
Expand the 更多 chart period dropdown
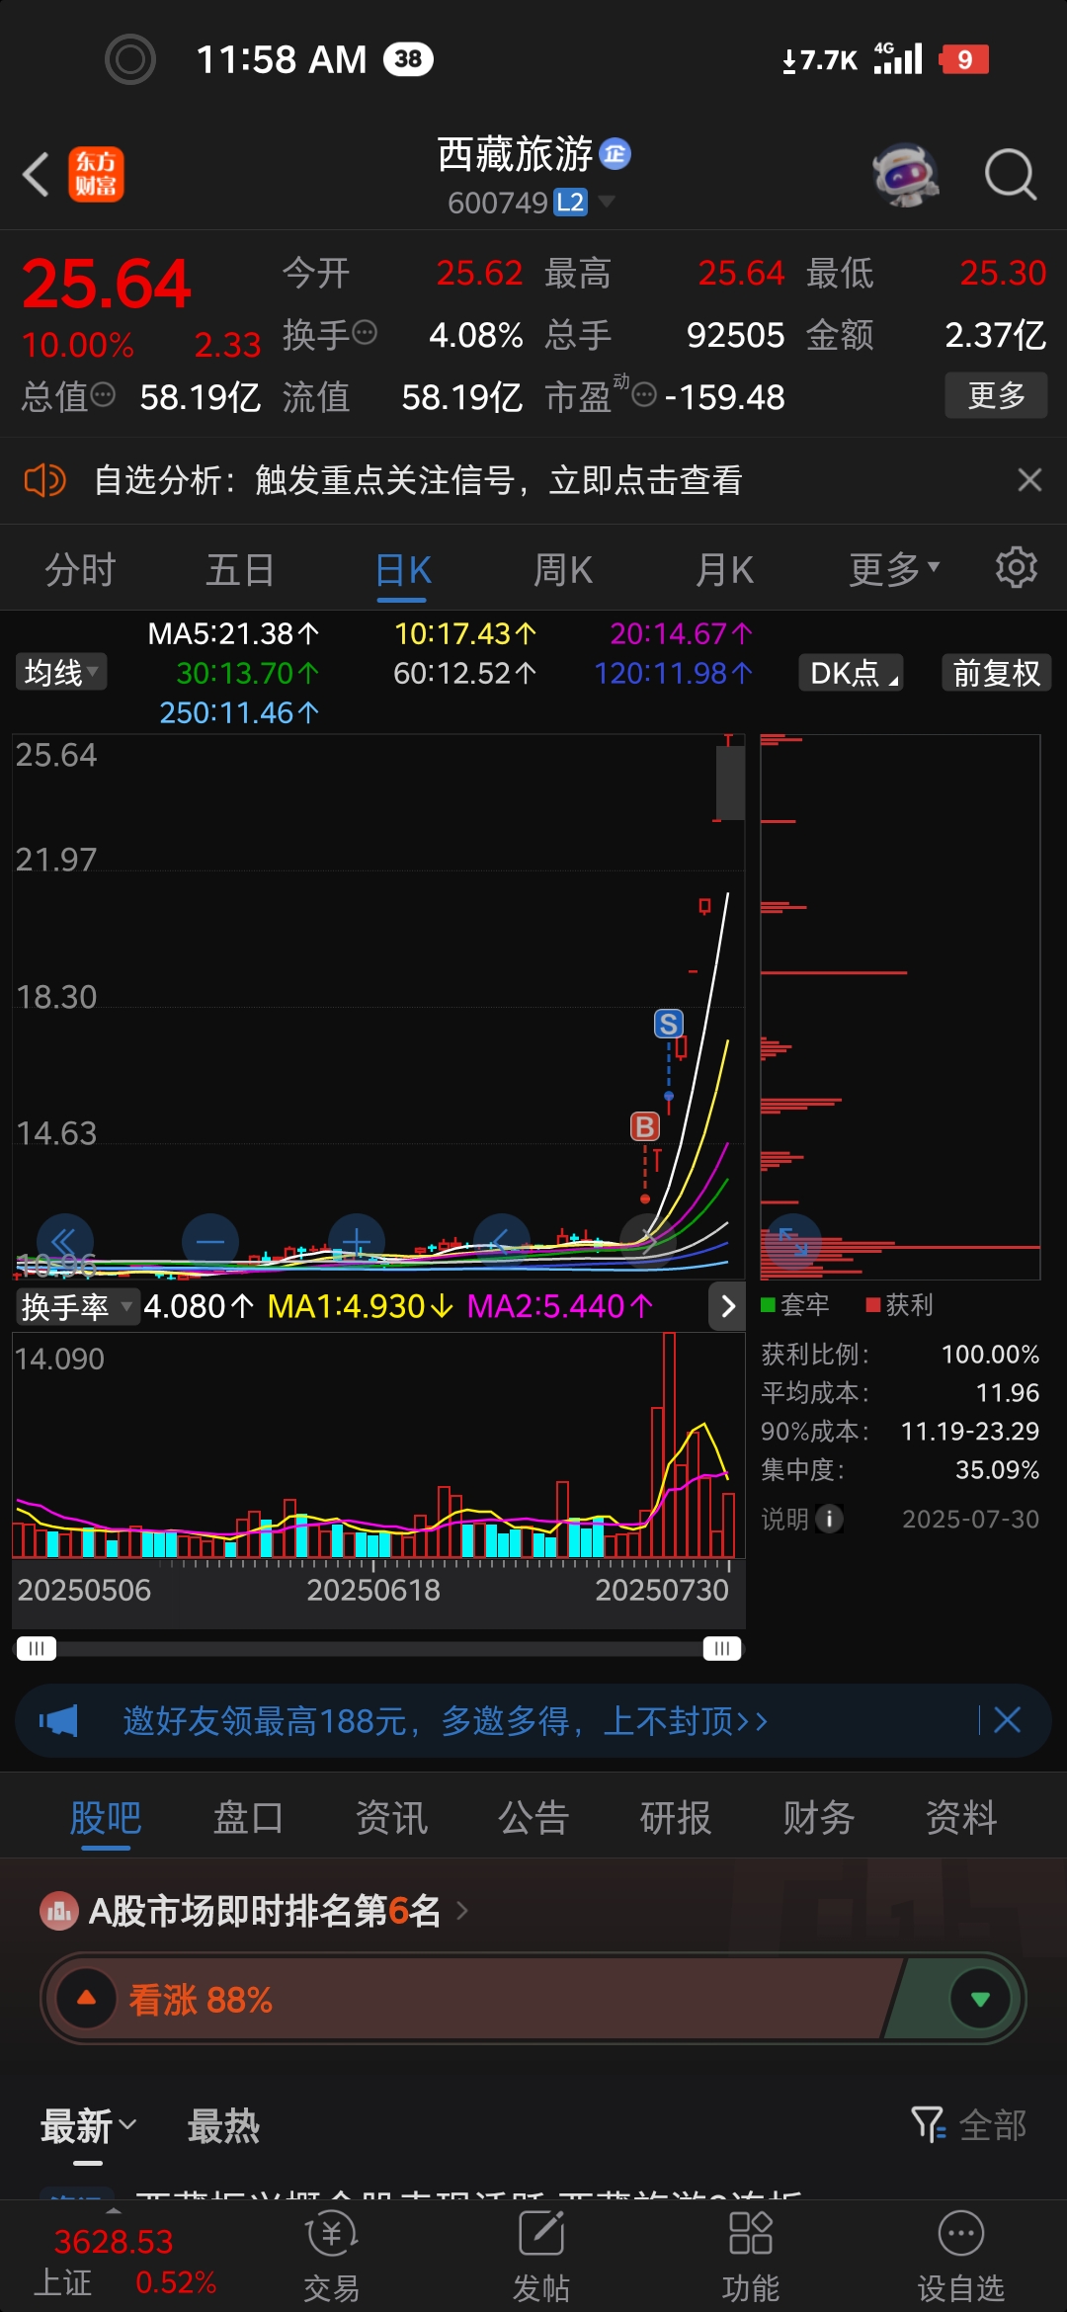(894, 570)
